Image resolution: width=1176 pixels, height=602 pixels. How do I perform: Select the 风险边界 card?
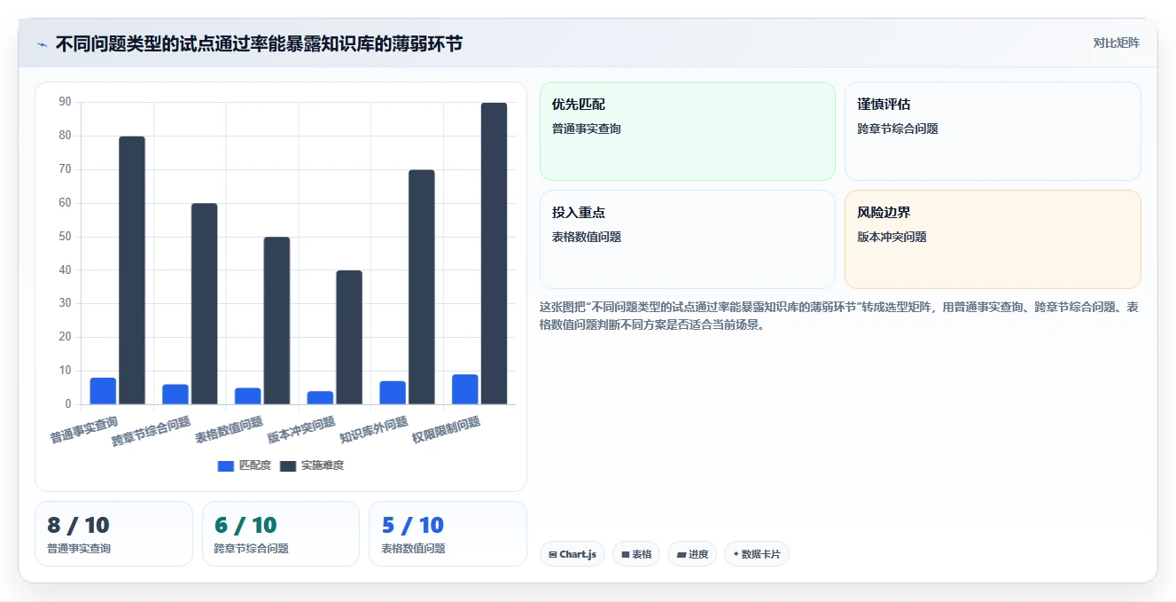[x=993, y=239]
